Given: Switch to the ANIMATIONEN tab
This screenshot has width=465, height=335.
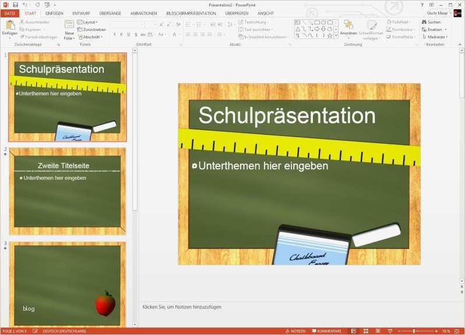Looking at the screenshot, I should point(143,13).
